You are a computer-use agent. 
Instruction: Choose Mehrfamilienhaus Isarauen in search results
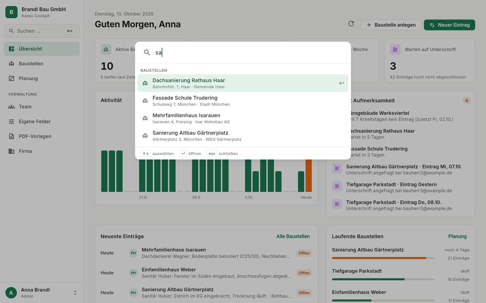tap(243, 118)
